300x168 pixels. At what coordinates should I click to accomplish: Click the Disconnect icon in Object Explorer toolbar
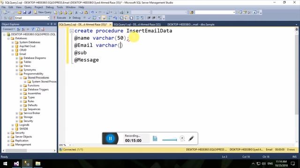(23, 29)
